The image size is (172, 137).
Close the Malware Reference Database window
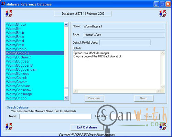click(168, 4)
